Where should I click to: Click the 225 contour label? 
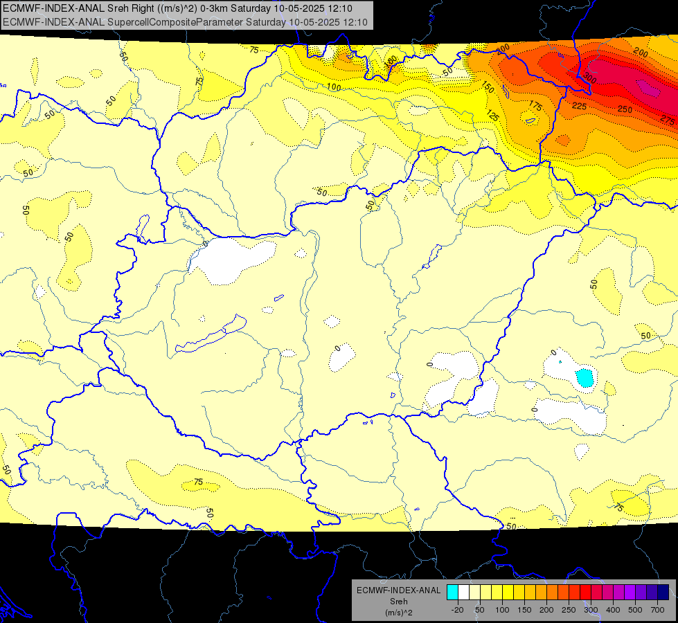tap(579, 107)
